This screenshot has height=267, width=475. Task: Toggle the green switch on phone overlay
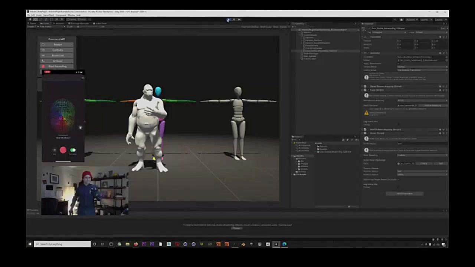73,150
